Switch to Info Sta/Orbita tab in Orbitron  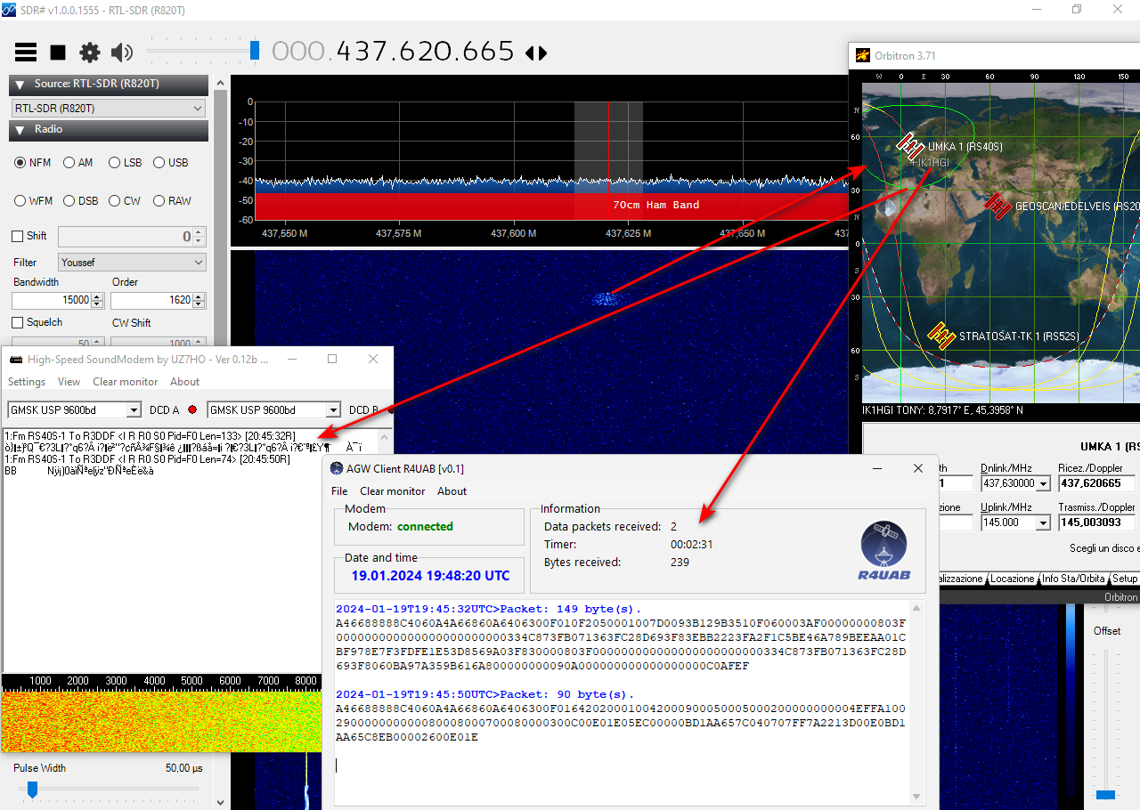pos(1074,579)
